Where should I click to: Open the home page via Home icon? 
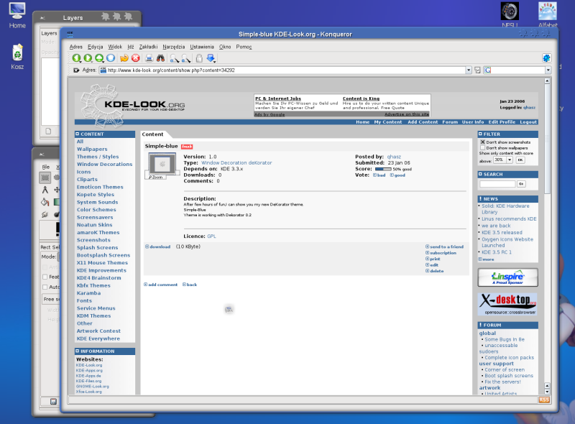click(111, 58)
